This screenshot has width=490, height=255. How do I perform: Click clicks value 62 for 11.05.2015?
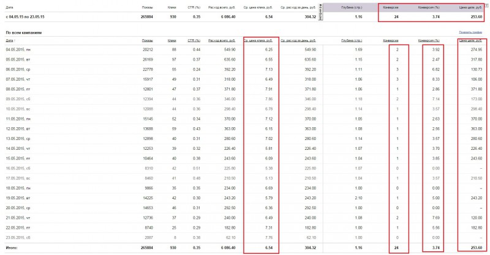[x=174, y=119]
